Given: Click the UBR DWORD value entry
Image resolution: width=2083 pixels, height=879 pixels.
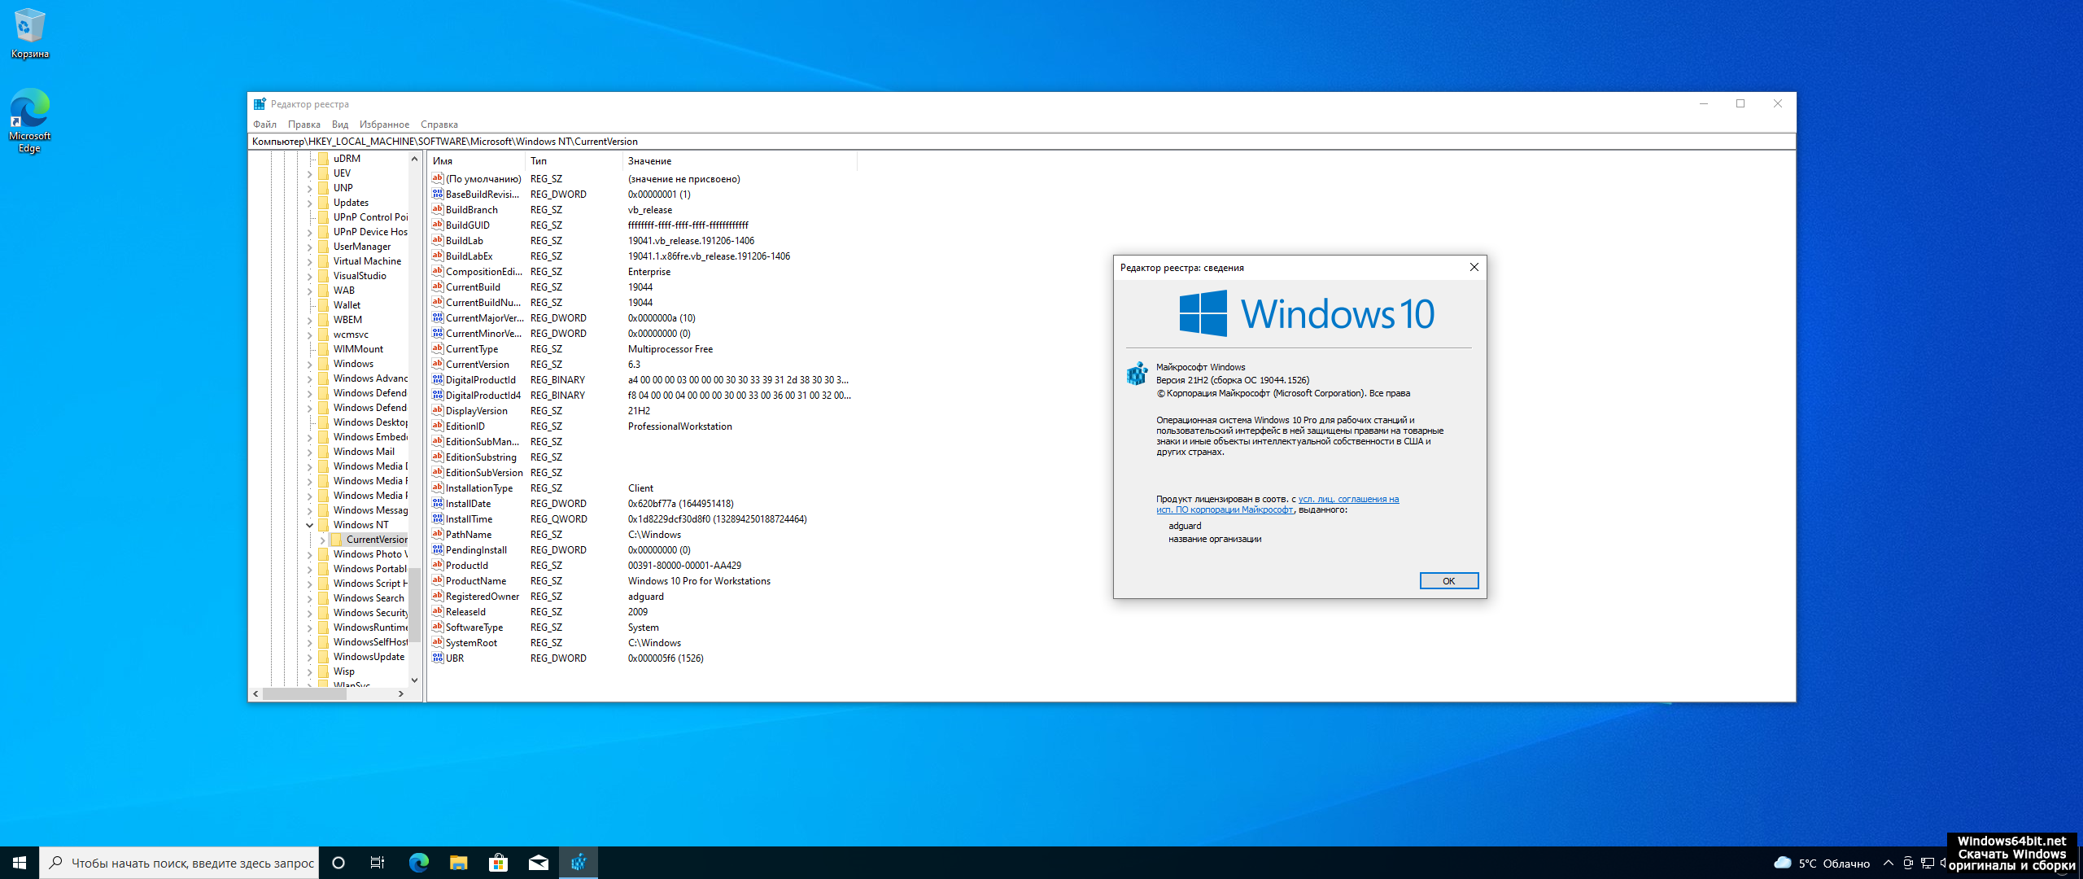Looking at the screenshot, I should coord(455,658).
